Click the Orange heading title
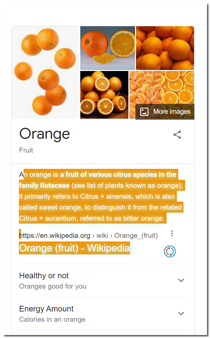210x338 pixels. coord(44,134)
